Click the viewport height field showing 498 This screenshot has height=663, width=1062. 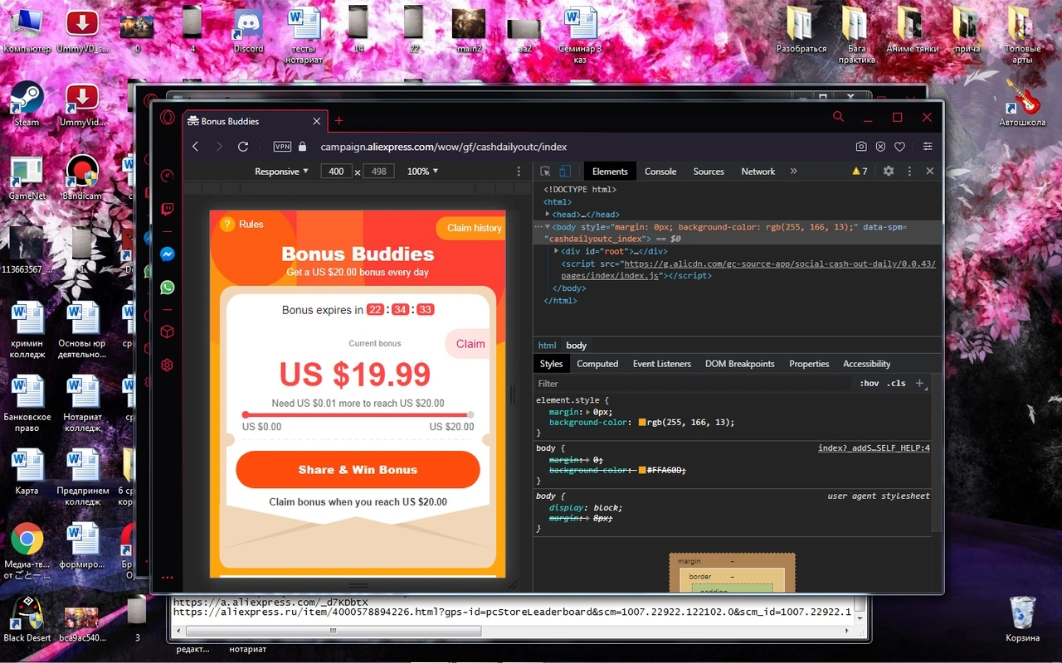point(379,172)
